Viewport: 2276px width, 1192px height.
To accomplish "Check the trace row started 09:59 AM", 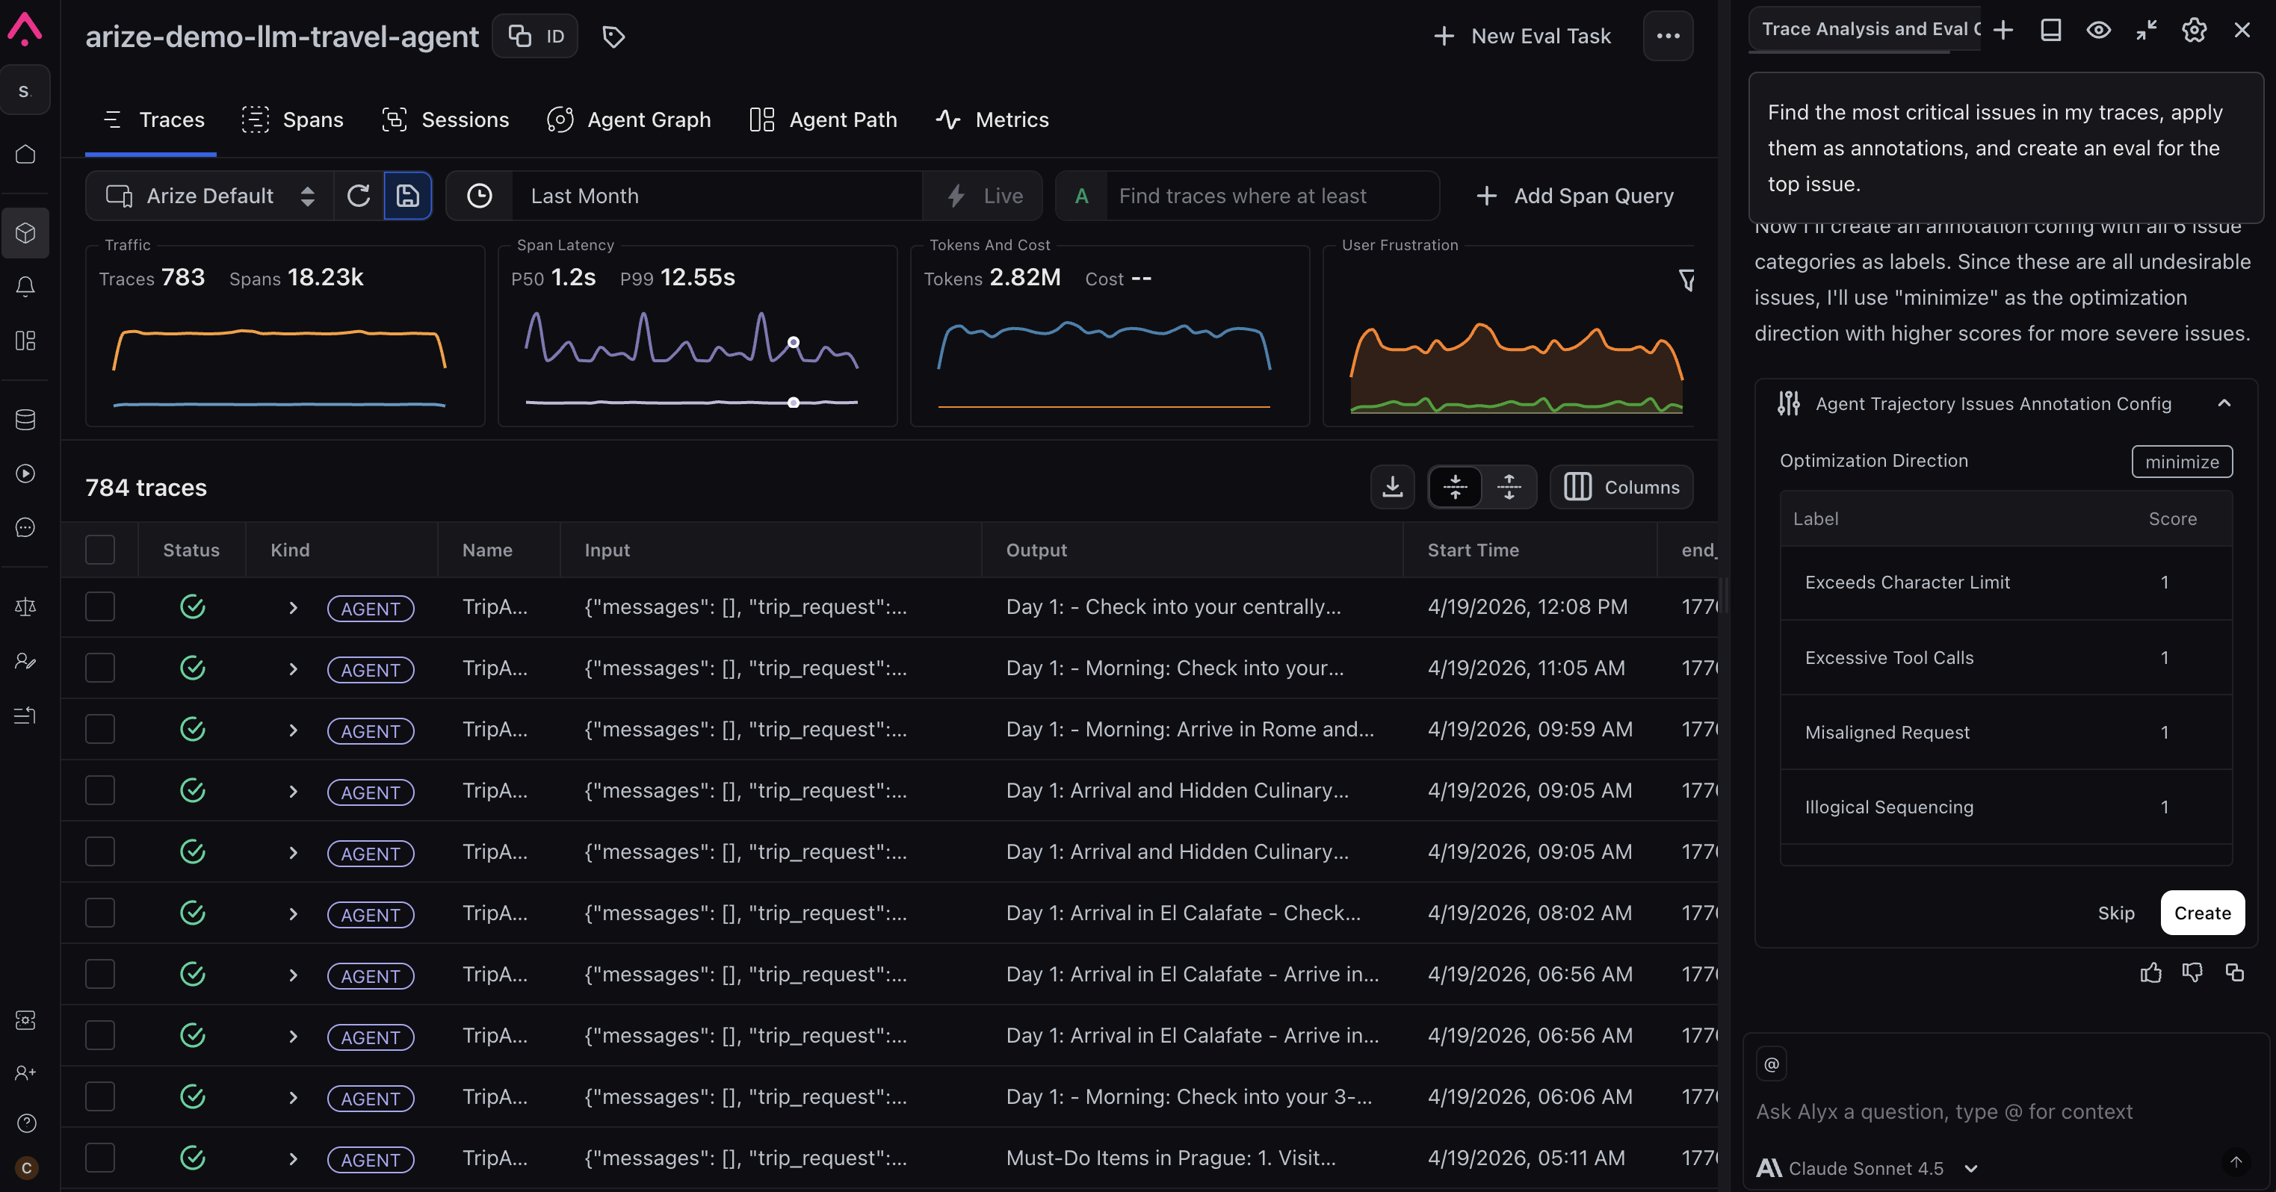I will point(100,728).
